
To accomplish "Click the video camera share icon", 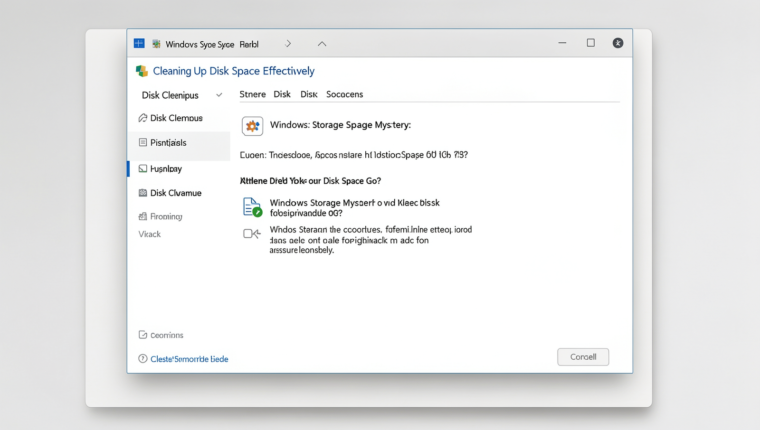I will click(x=252, y=234).
